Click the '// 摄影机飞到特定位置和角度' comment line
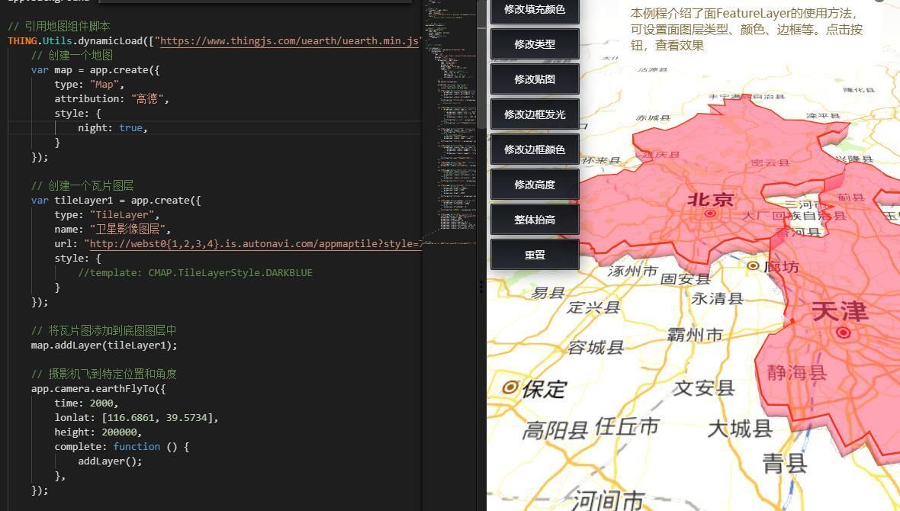 (104, 374)
